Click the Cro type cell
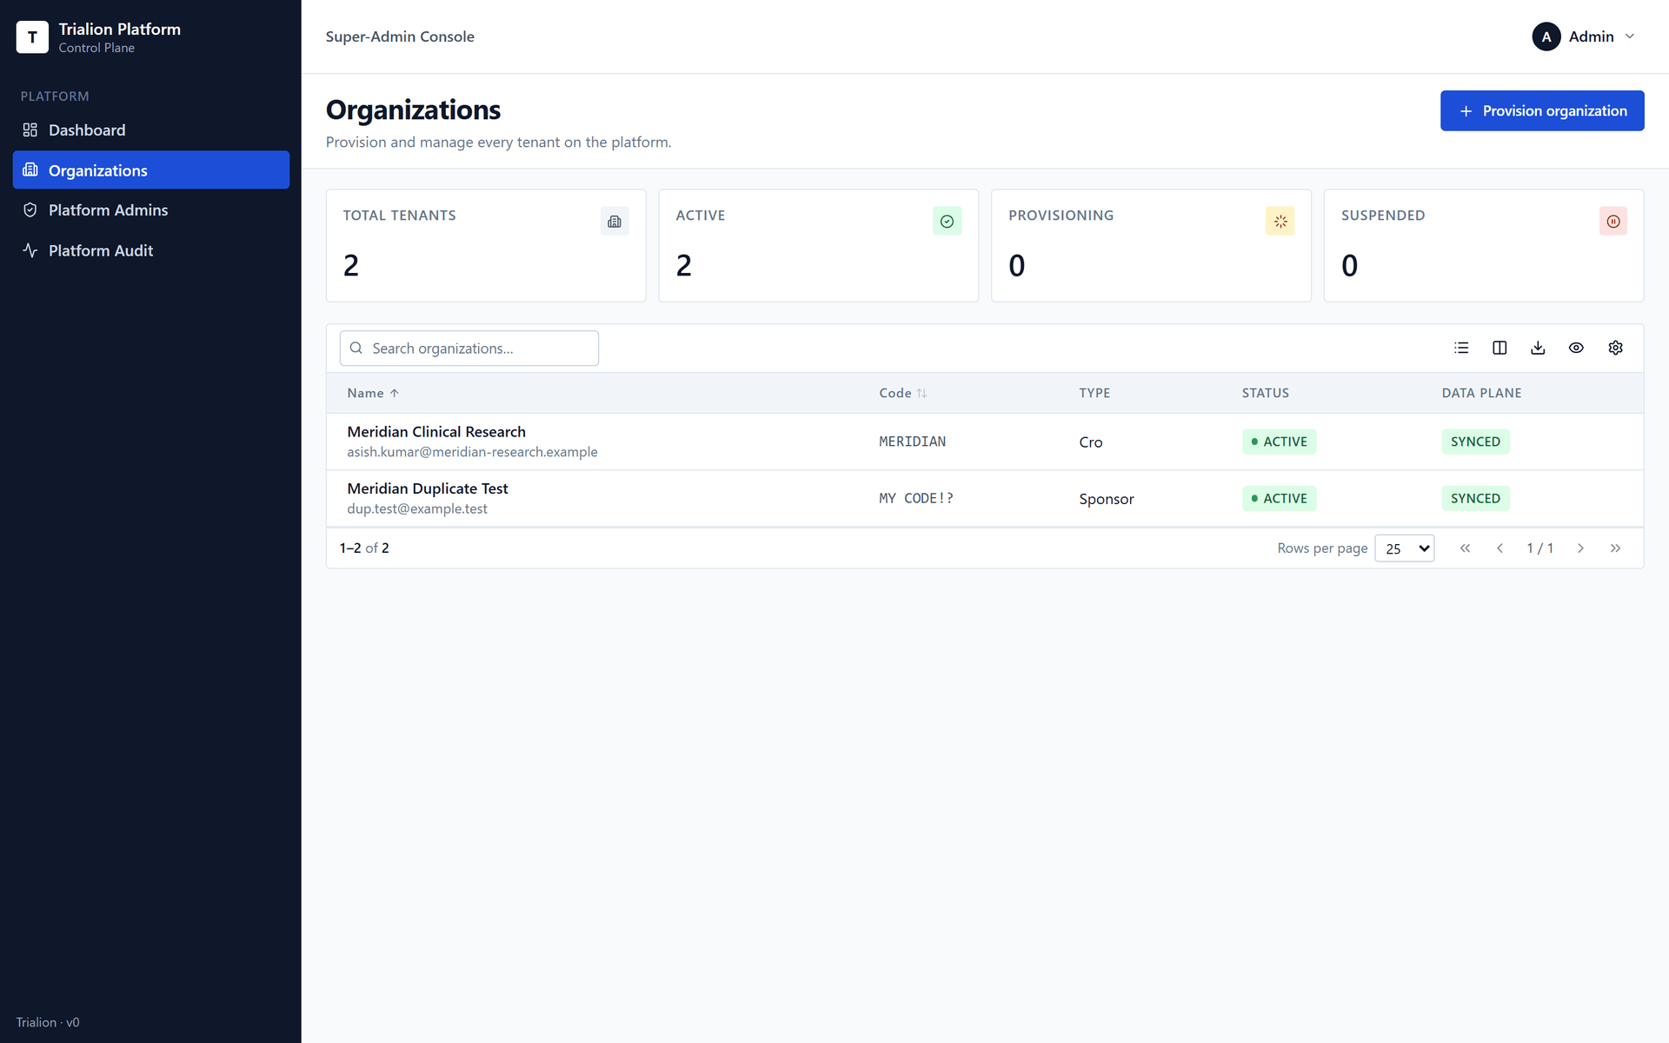This screenshot has height=1043, width=1669. point(1091,442)
